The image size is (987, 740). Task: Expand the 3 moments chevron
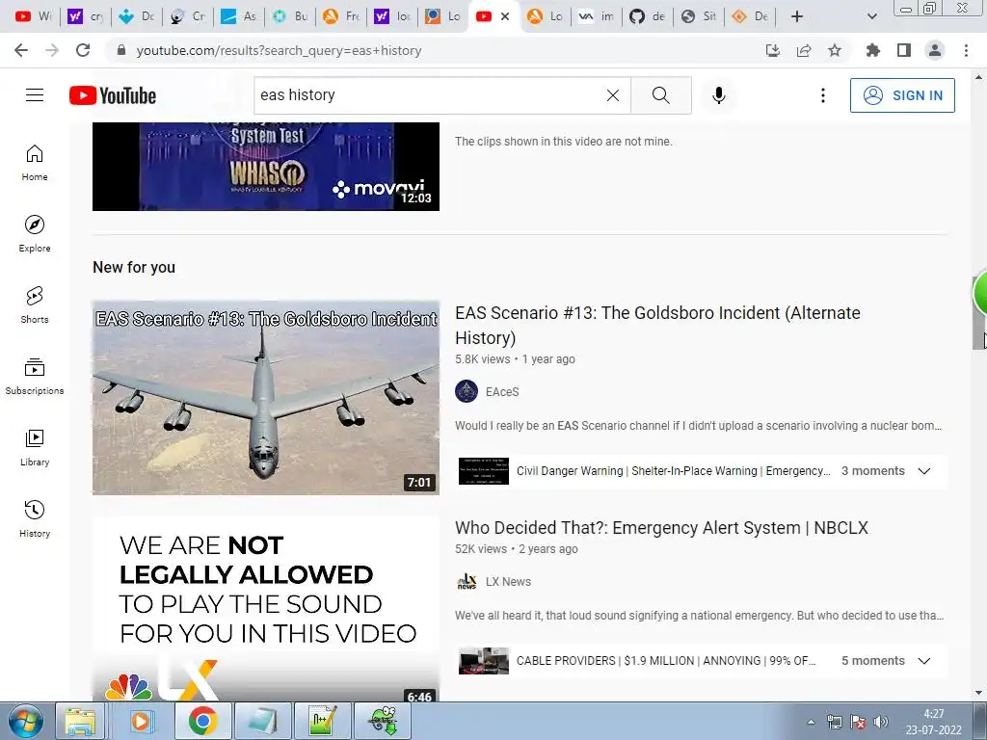coord(924,470)
